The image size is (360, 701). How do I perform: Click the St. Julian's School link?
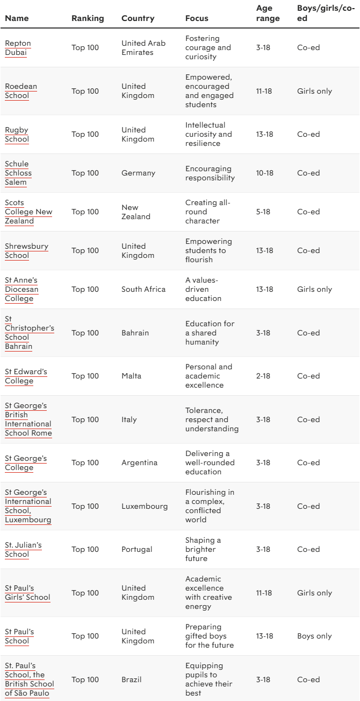click(x=23, y=550)
